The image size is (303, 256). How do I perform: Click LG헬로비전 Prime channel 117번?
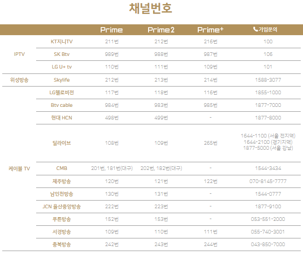112,92
